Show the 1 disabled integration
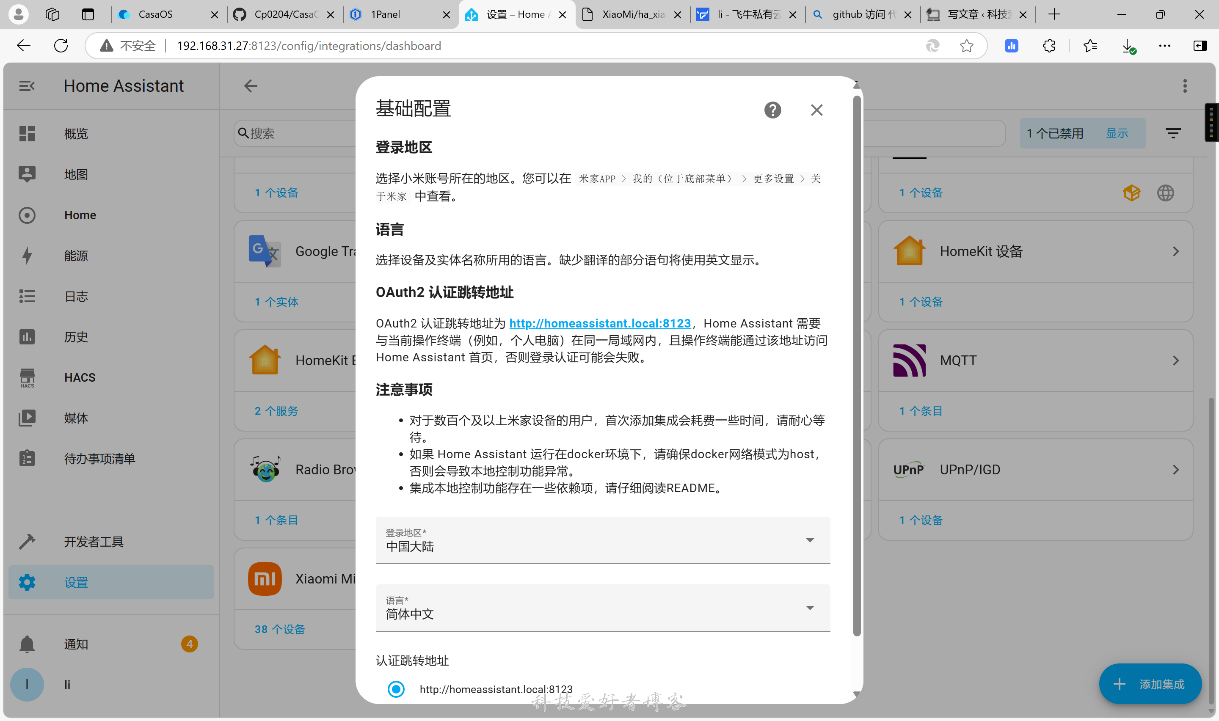 pyautogui.click(x=1117, y=133)
